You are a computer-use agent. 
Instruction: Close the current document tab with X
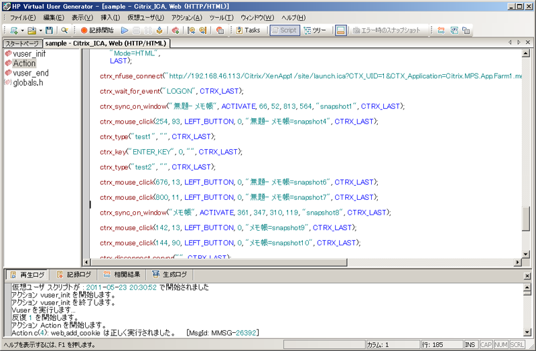(528, 42)
